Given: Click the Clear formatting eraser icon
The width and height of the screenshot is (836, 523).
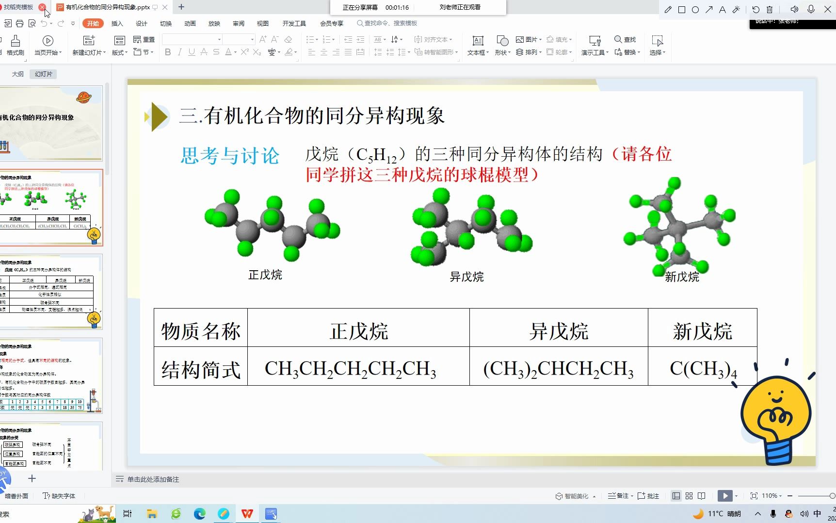Looking at the screenshot, I should (288, 39).
